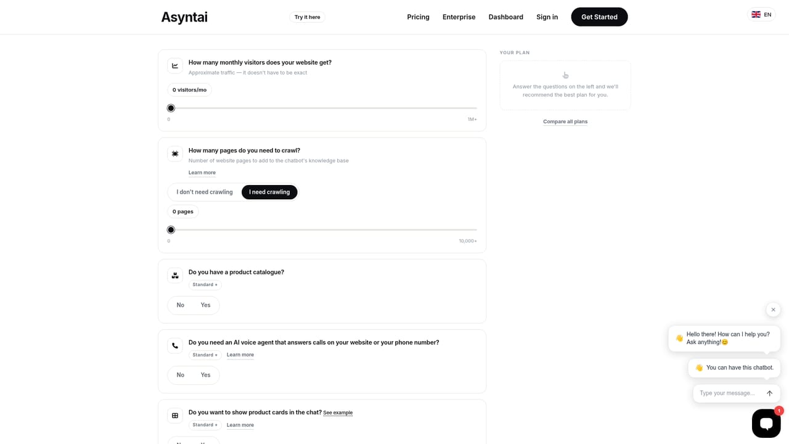Click the "See example" link
The width and height of the screenshot is (789, 444).
point(338,413)
